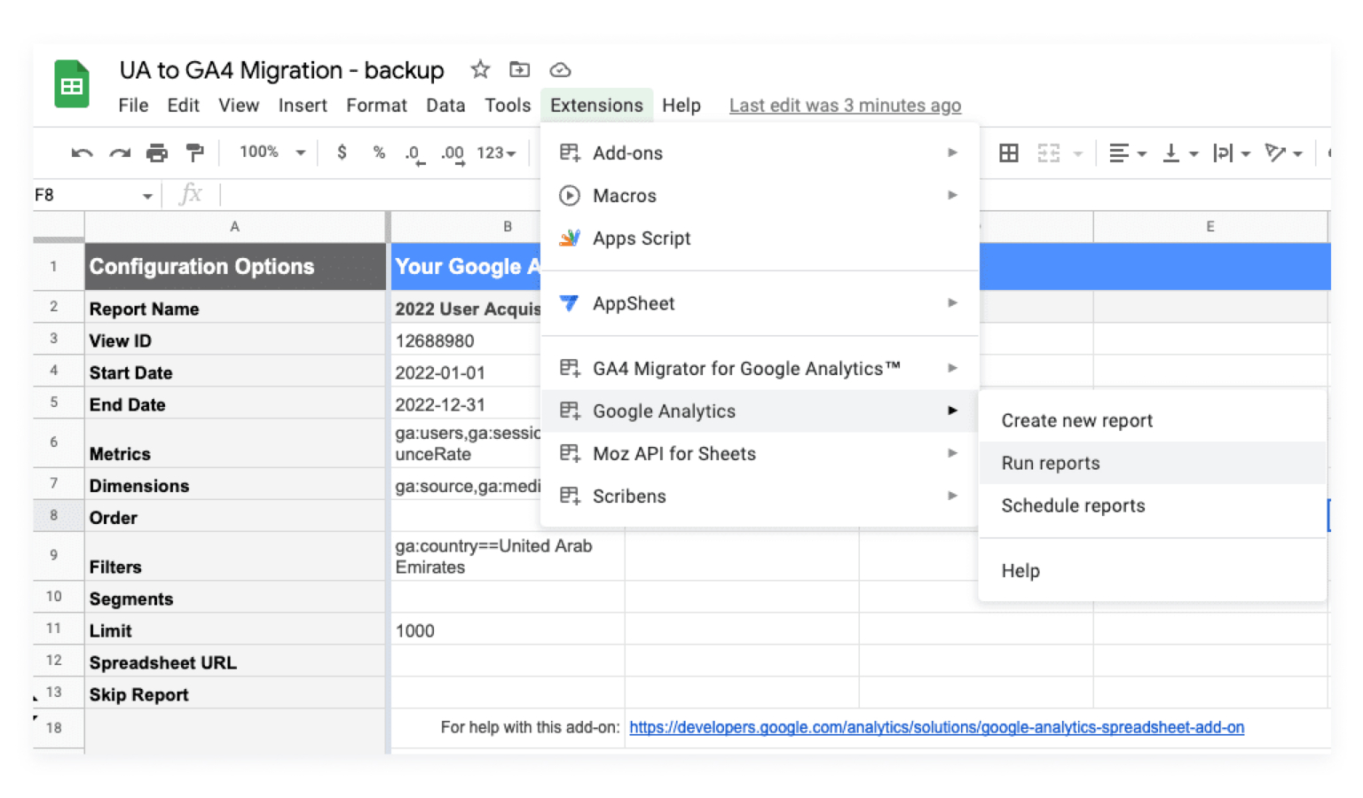The width and height of the screenshot is (1363, 798).
Task: Open the 123 number format dropdown
Action: (496, 153)
